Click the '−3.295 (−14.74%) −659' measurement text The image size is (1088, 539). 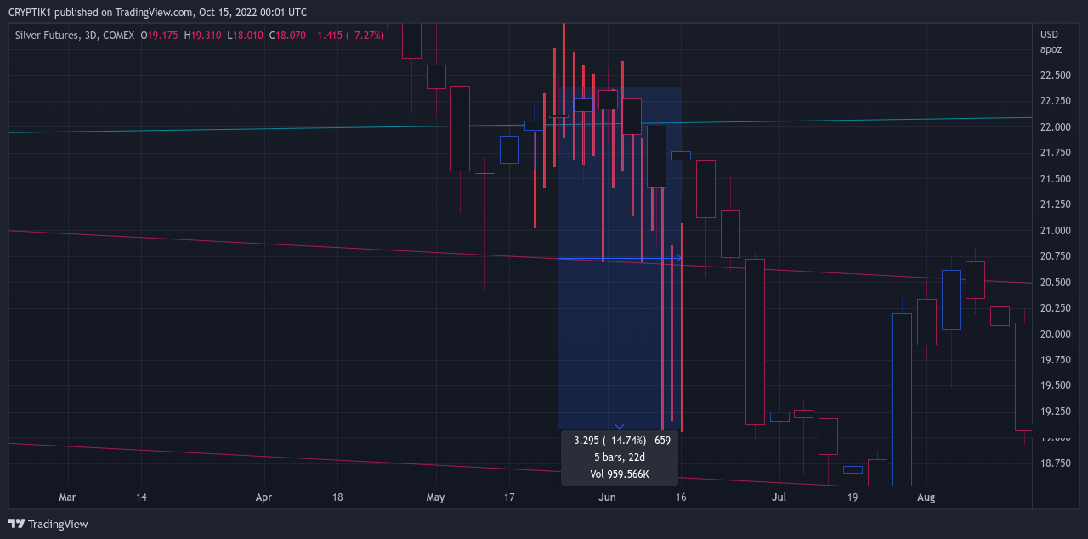point(620,441)
